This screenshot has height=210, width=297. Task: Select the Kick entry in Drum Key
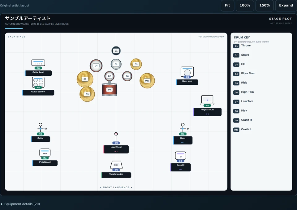pyautogui.click(x=240, y=111)
